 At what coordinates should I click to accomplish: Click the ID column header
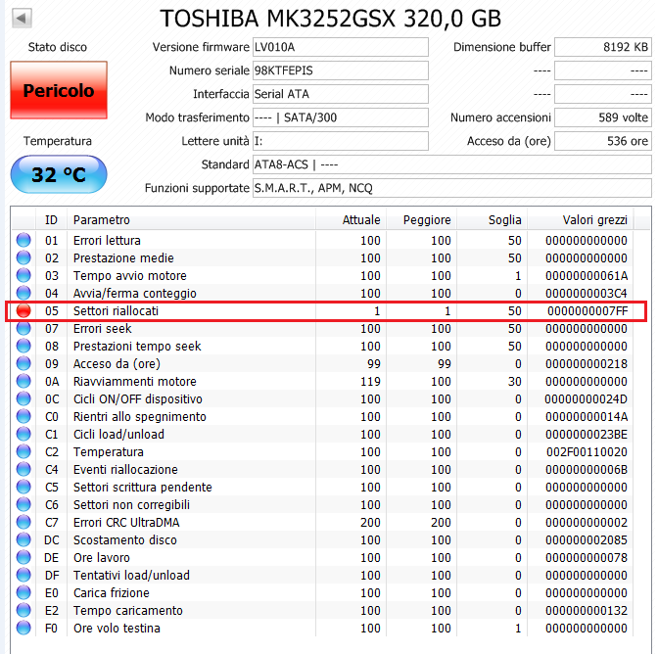click(x=51, y=220)
